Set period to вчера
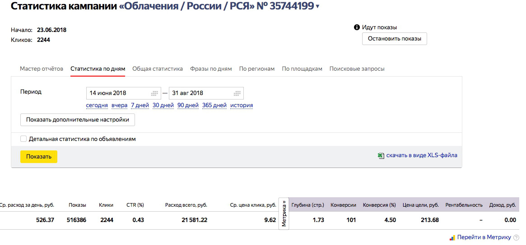Screen dimensions: 526x245 click(x=120, y=105)
